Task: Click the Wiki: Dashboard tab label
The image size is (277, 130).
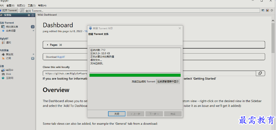Action: point(47,15)
